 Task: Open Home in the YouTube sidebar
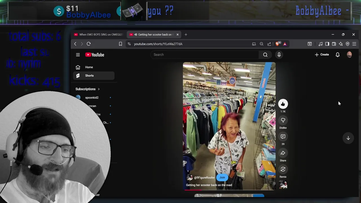coord(94,67)
